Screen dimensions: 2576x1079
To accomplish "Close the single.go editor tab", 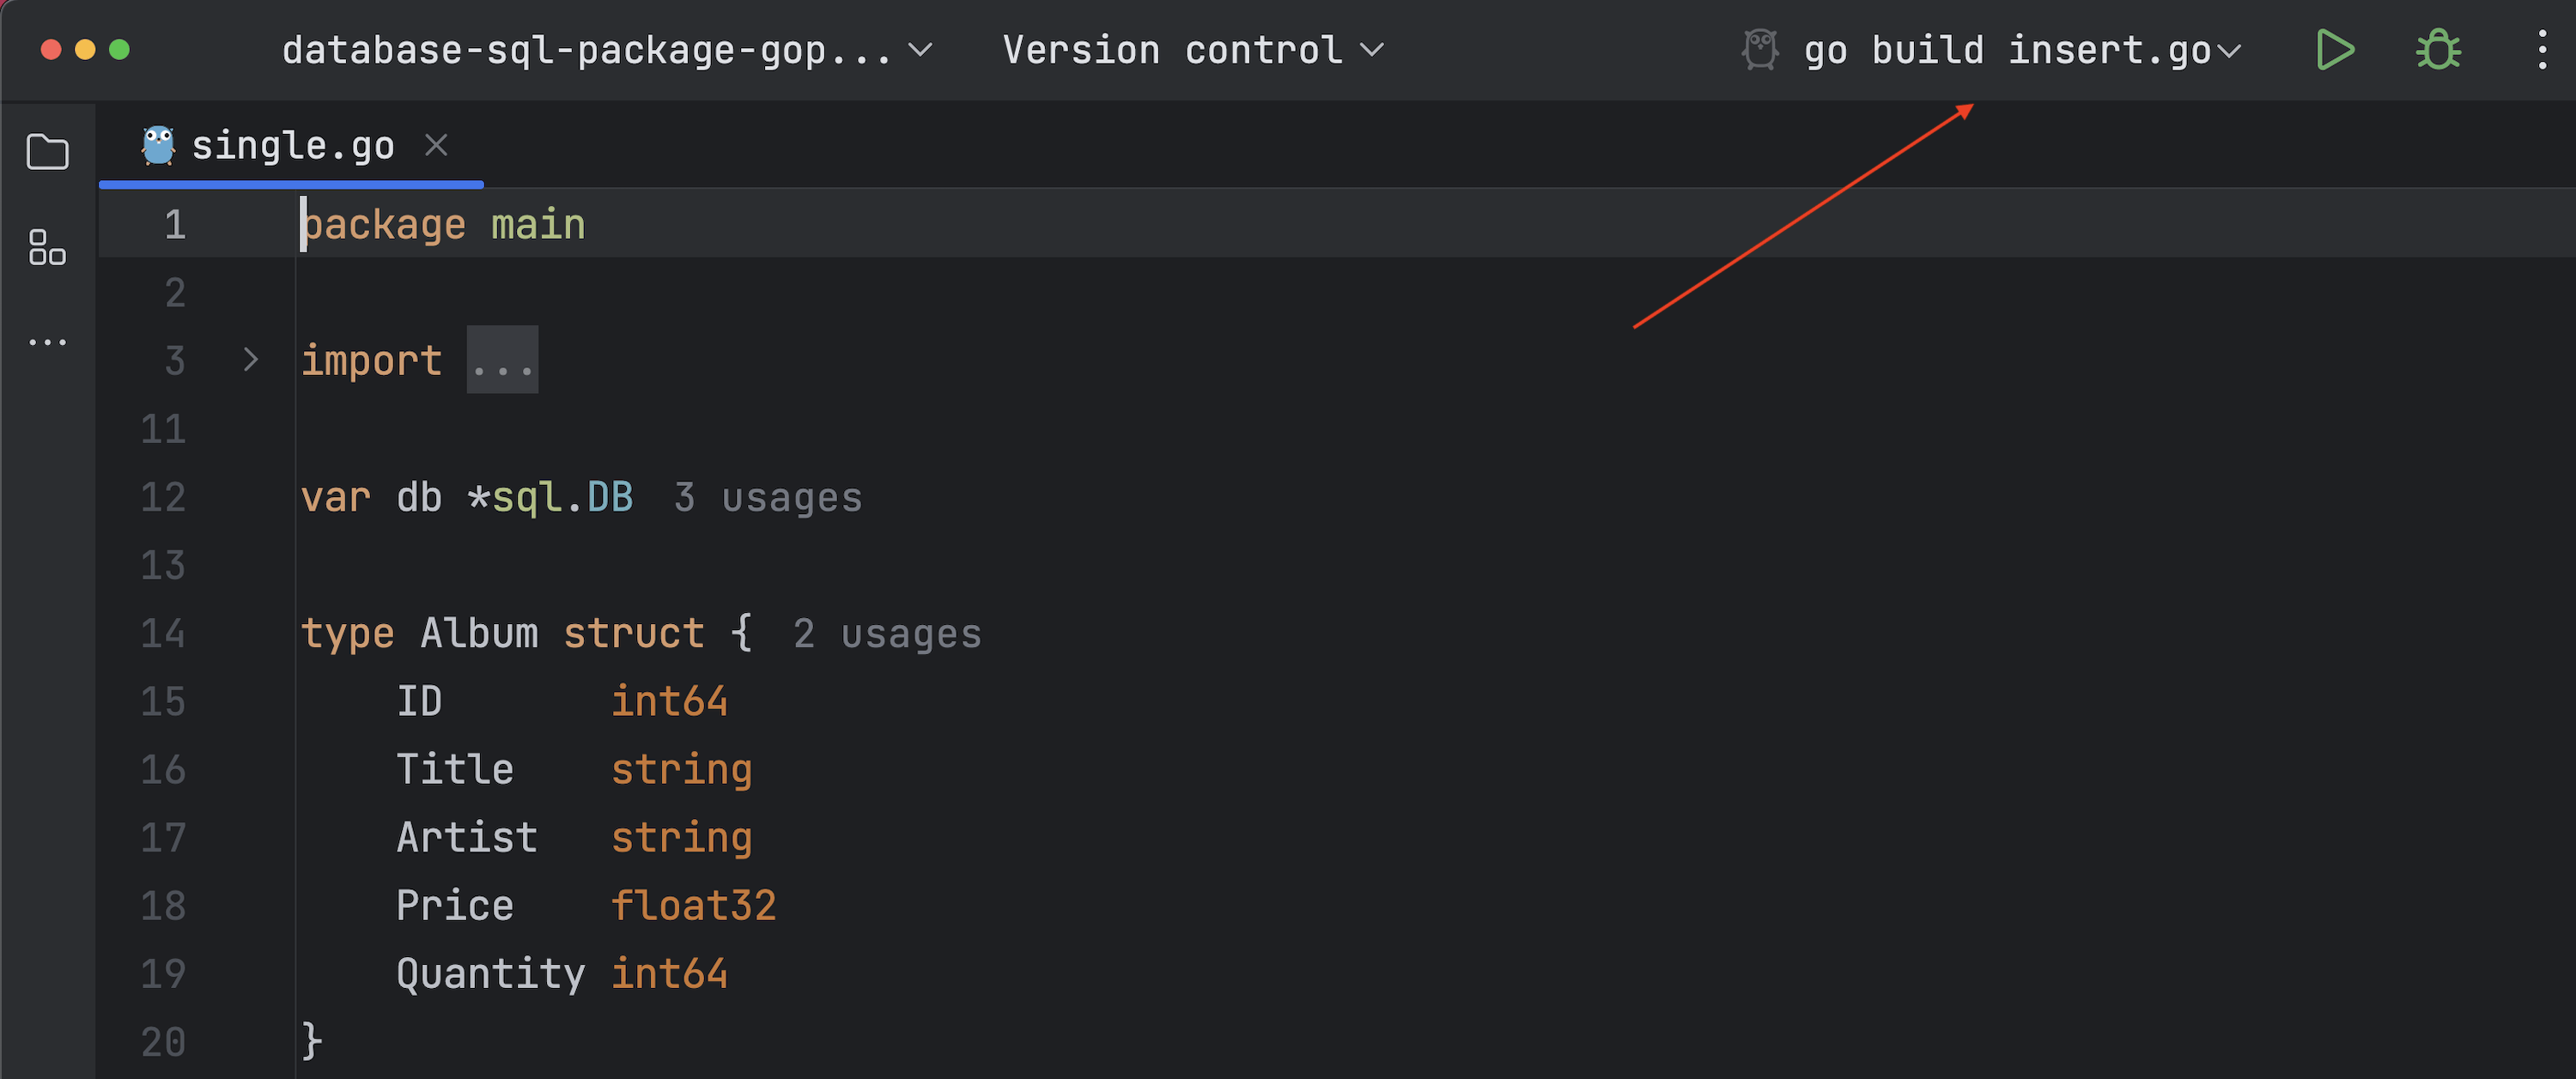I will [x=436, y=146].
